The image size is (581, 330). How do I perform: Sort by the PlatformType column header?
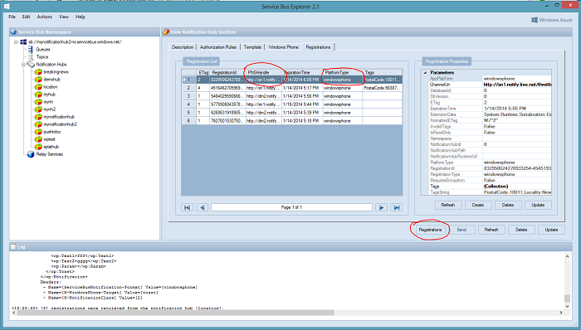(343, 72)
